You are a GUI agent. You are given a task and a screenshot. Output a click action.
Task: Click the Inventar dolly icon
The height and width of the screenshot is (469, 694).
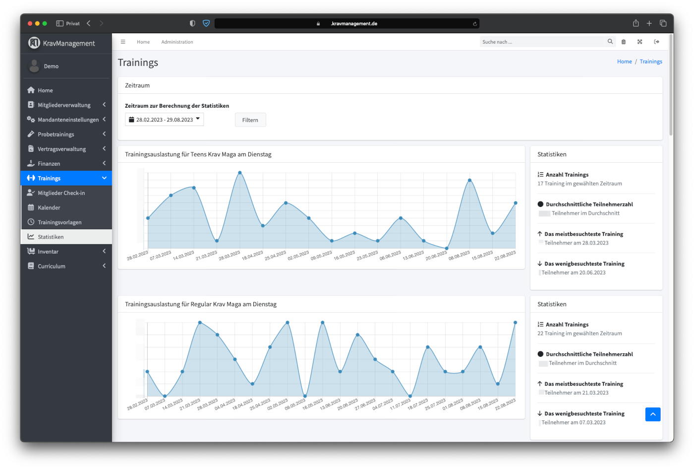tap(31, 251)
